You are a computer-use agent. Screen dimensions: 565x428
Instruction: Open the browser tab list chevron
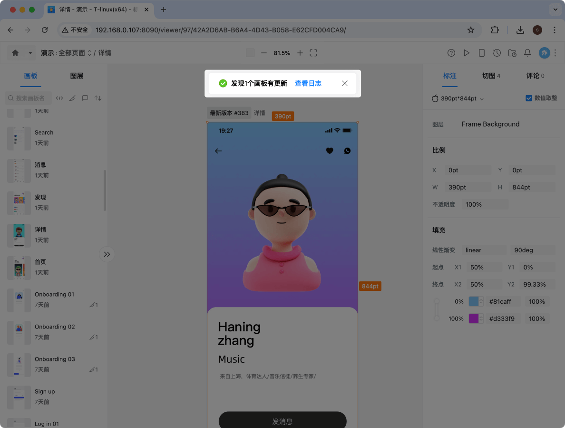coord(555,10)
